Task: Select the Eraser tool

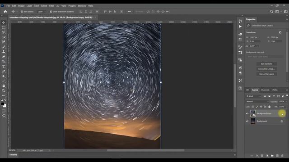Action: coord(4,57)
